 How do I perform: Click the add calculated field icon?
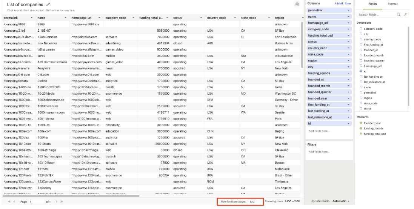tap(406, 14)
